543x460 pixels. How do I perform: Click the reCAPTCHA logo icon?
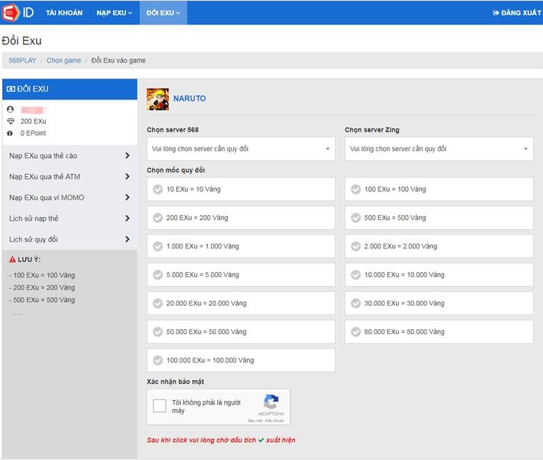(271, 402)
